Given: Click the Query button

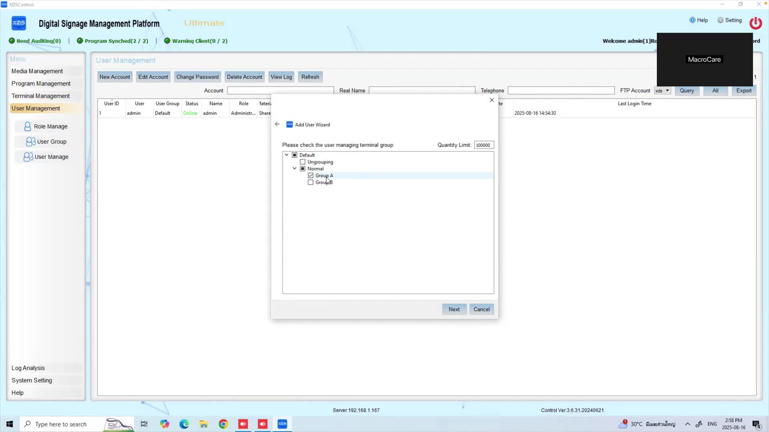Looking at the screenshot, I should [687, 91].
